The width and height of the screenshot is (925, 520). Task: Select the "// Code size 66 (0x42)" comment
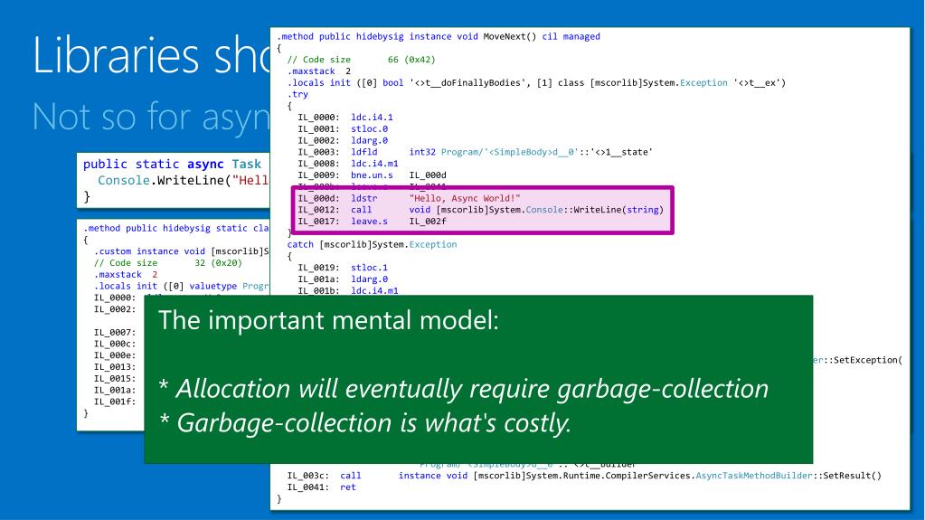click(361, 60)
